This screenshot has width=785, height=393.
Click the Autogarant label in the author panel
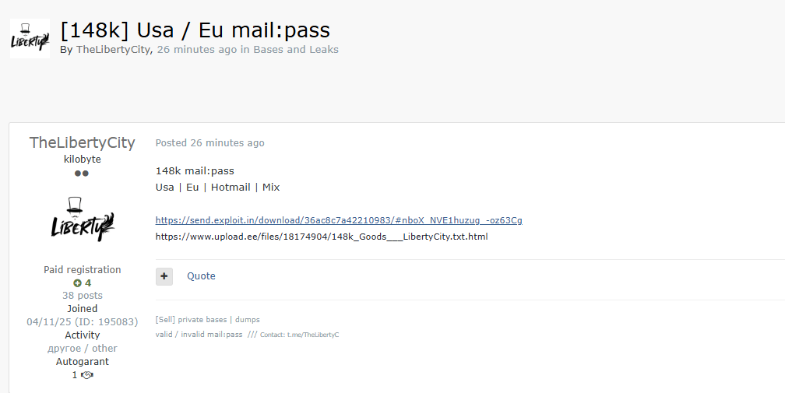tap(82, 362)
